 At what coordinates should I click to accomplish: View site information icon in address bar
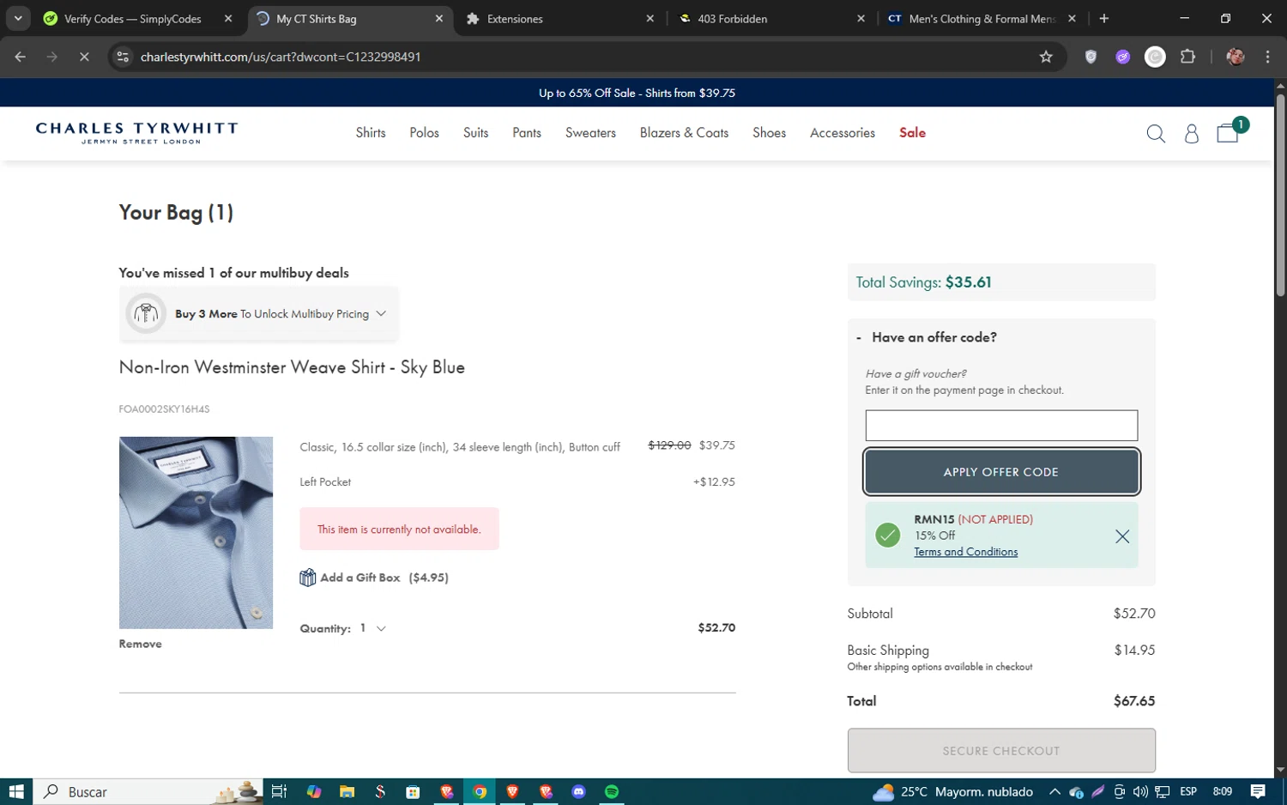(123, 57)
